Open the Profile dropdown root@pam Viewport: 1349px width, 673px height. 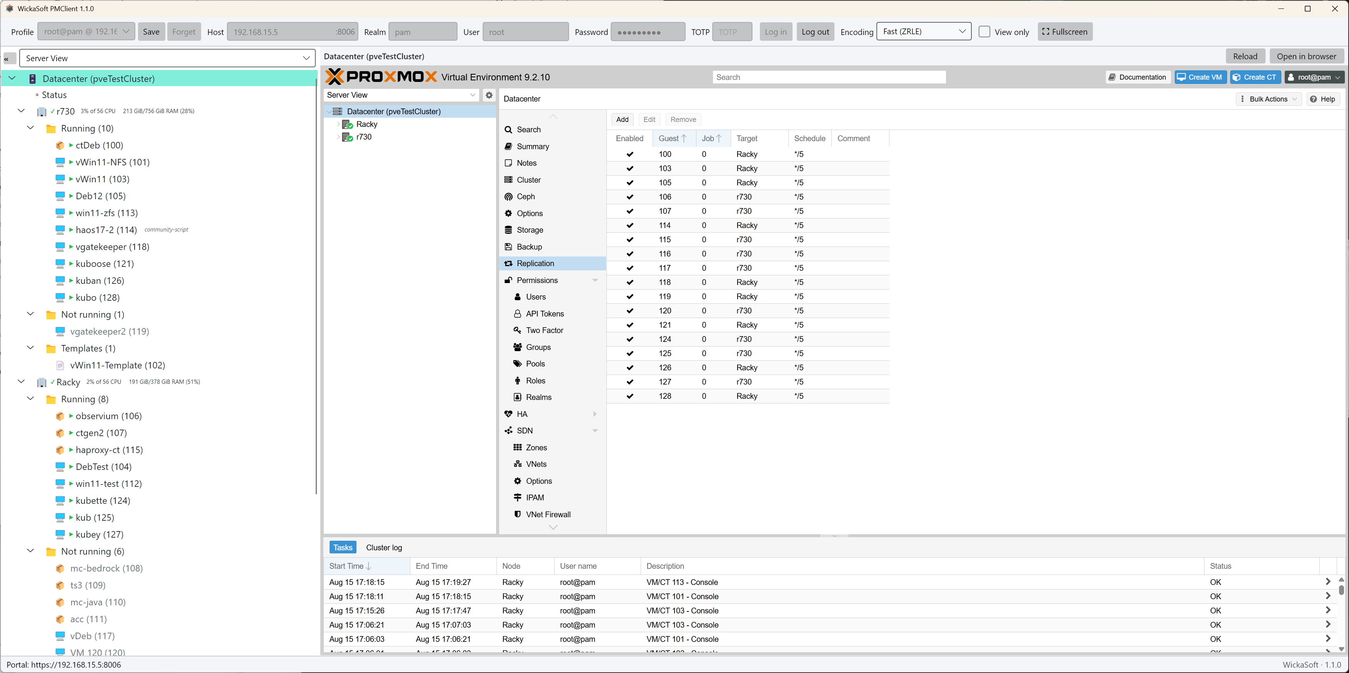point(86,32)
